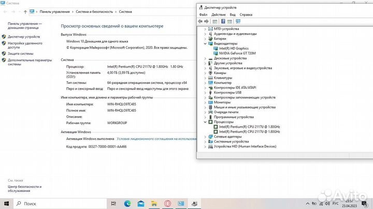Select the first Intel Pentium 2117U processor entry
The height and width of the screenshot is (209, 373).
pos(249,127)
